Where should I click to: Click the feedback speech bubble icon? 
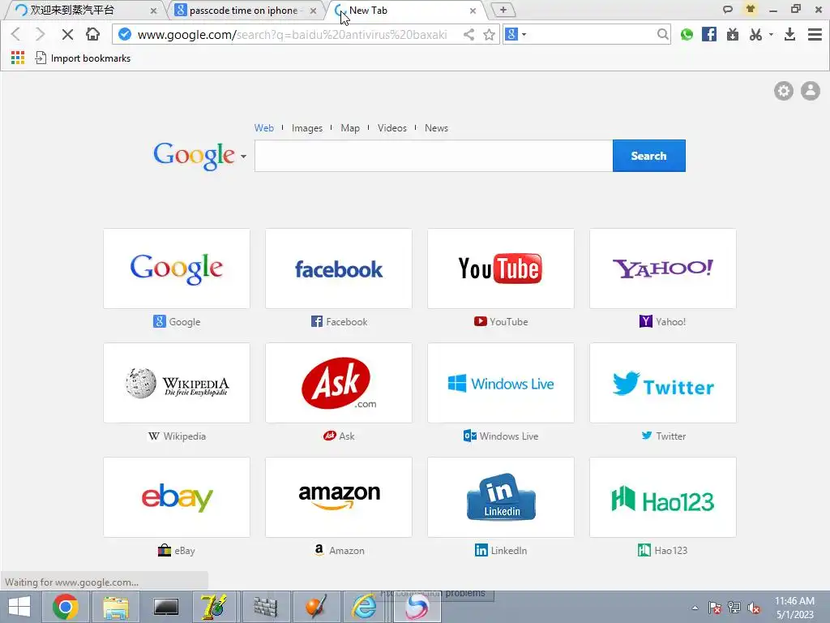tap(727, 9)
